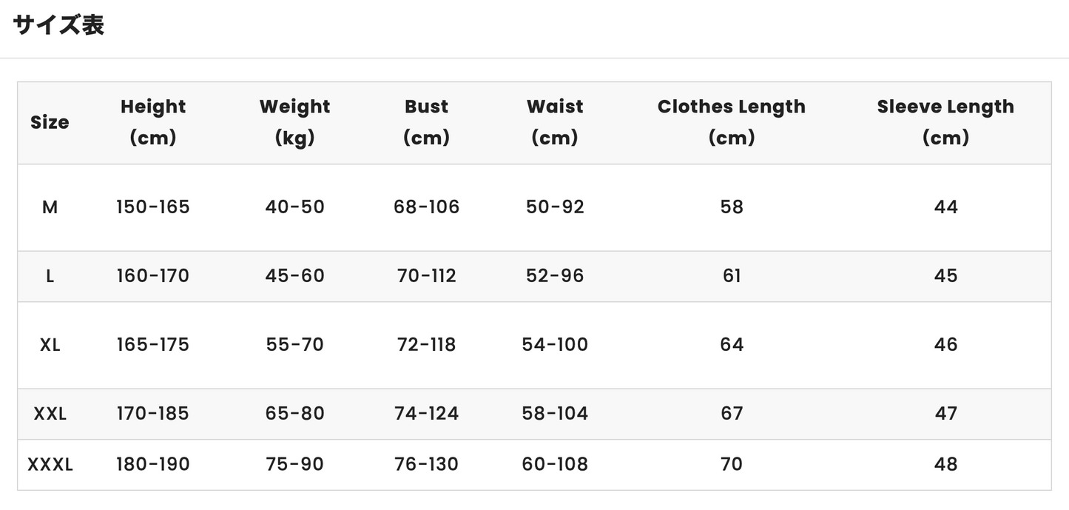The image size is (1069, 510).
Task: Click the Clothes Length (cm) header
Action: click(732, 122)
